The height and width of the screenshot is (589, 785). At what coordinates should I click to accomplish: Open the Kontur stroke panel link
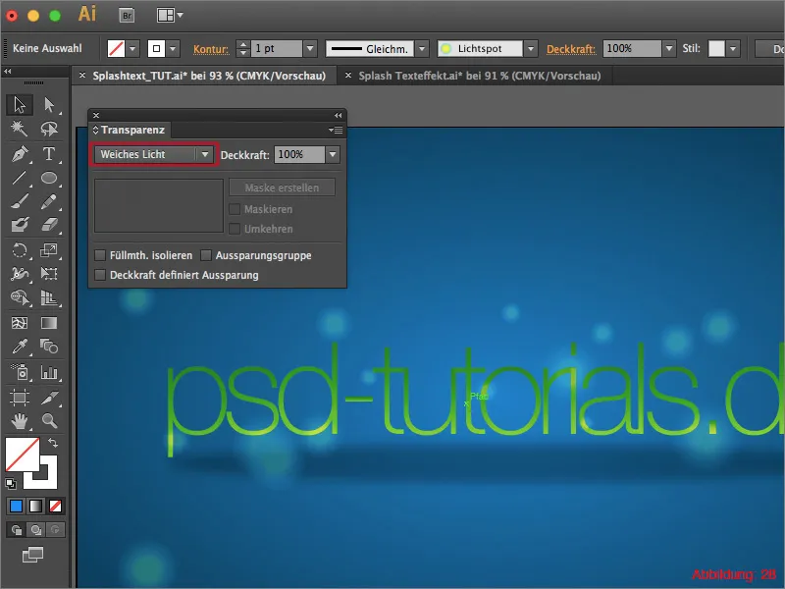coord(211,49)
